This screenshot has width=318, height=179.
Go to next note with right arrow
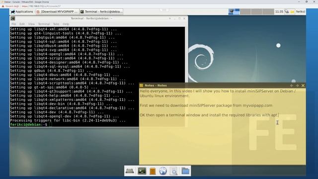[297, 86]
